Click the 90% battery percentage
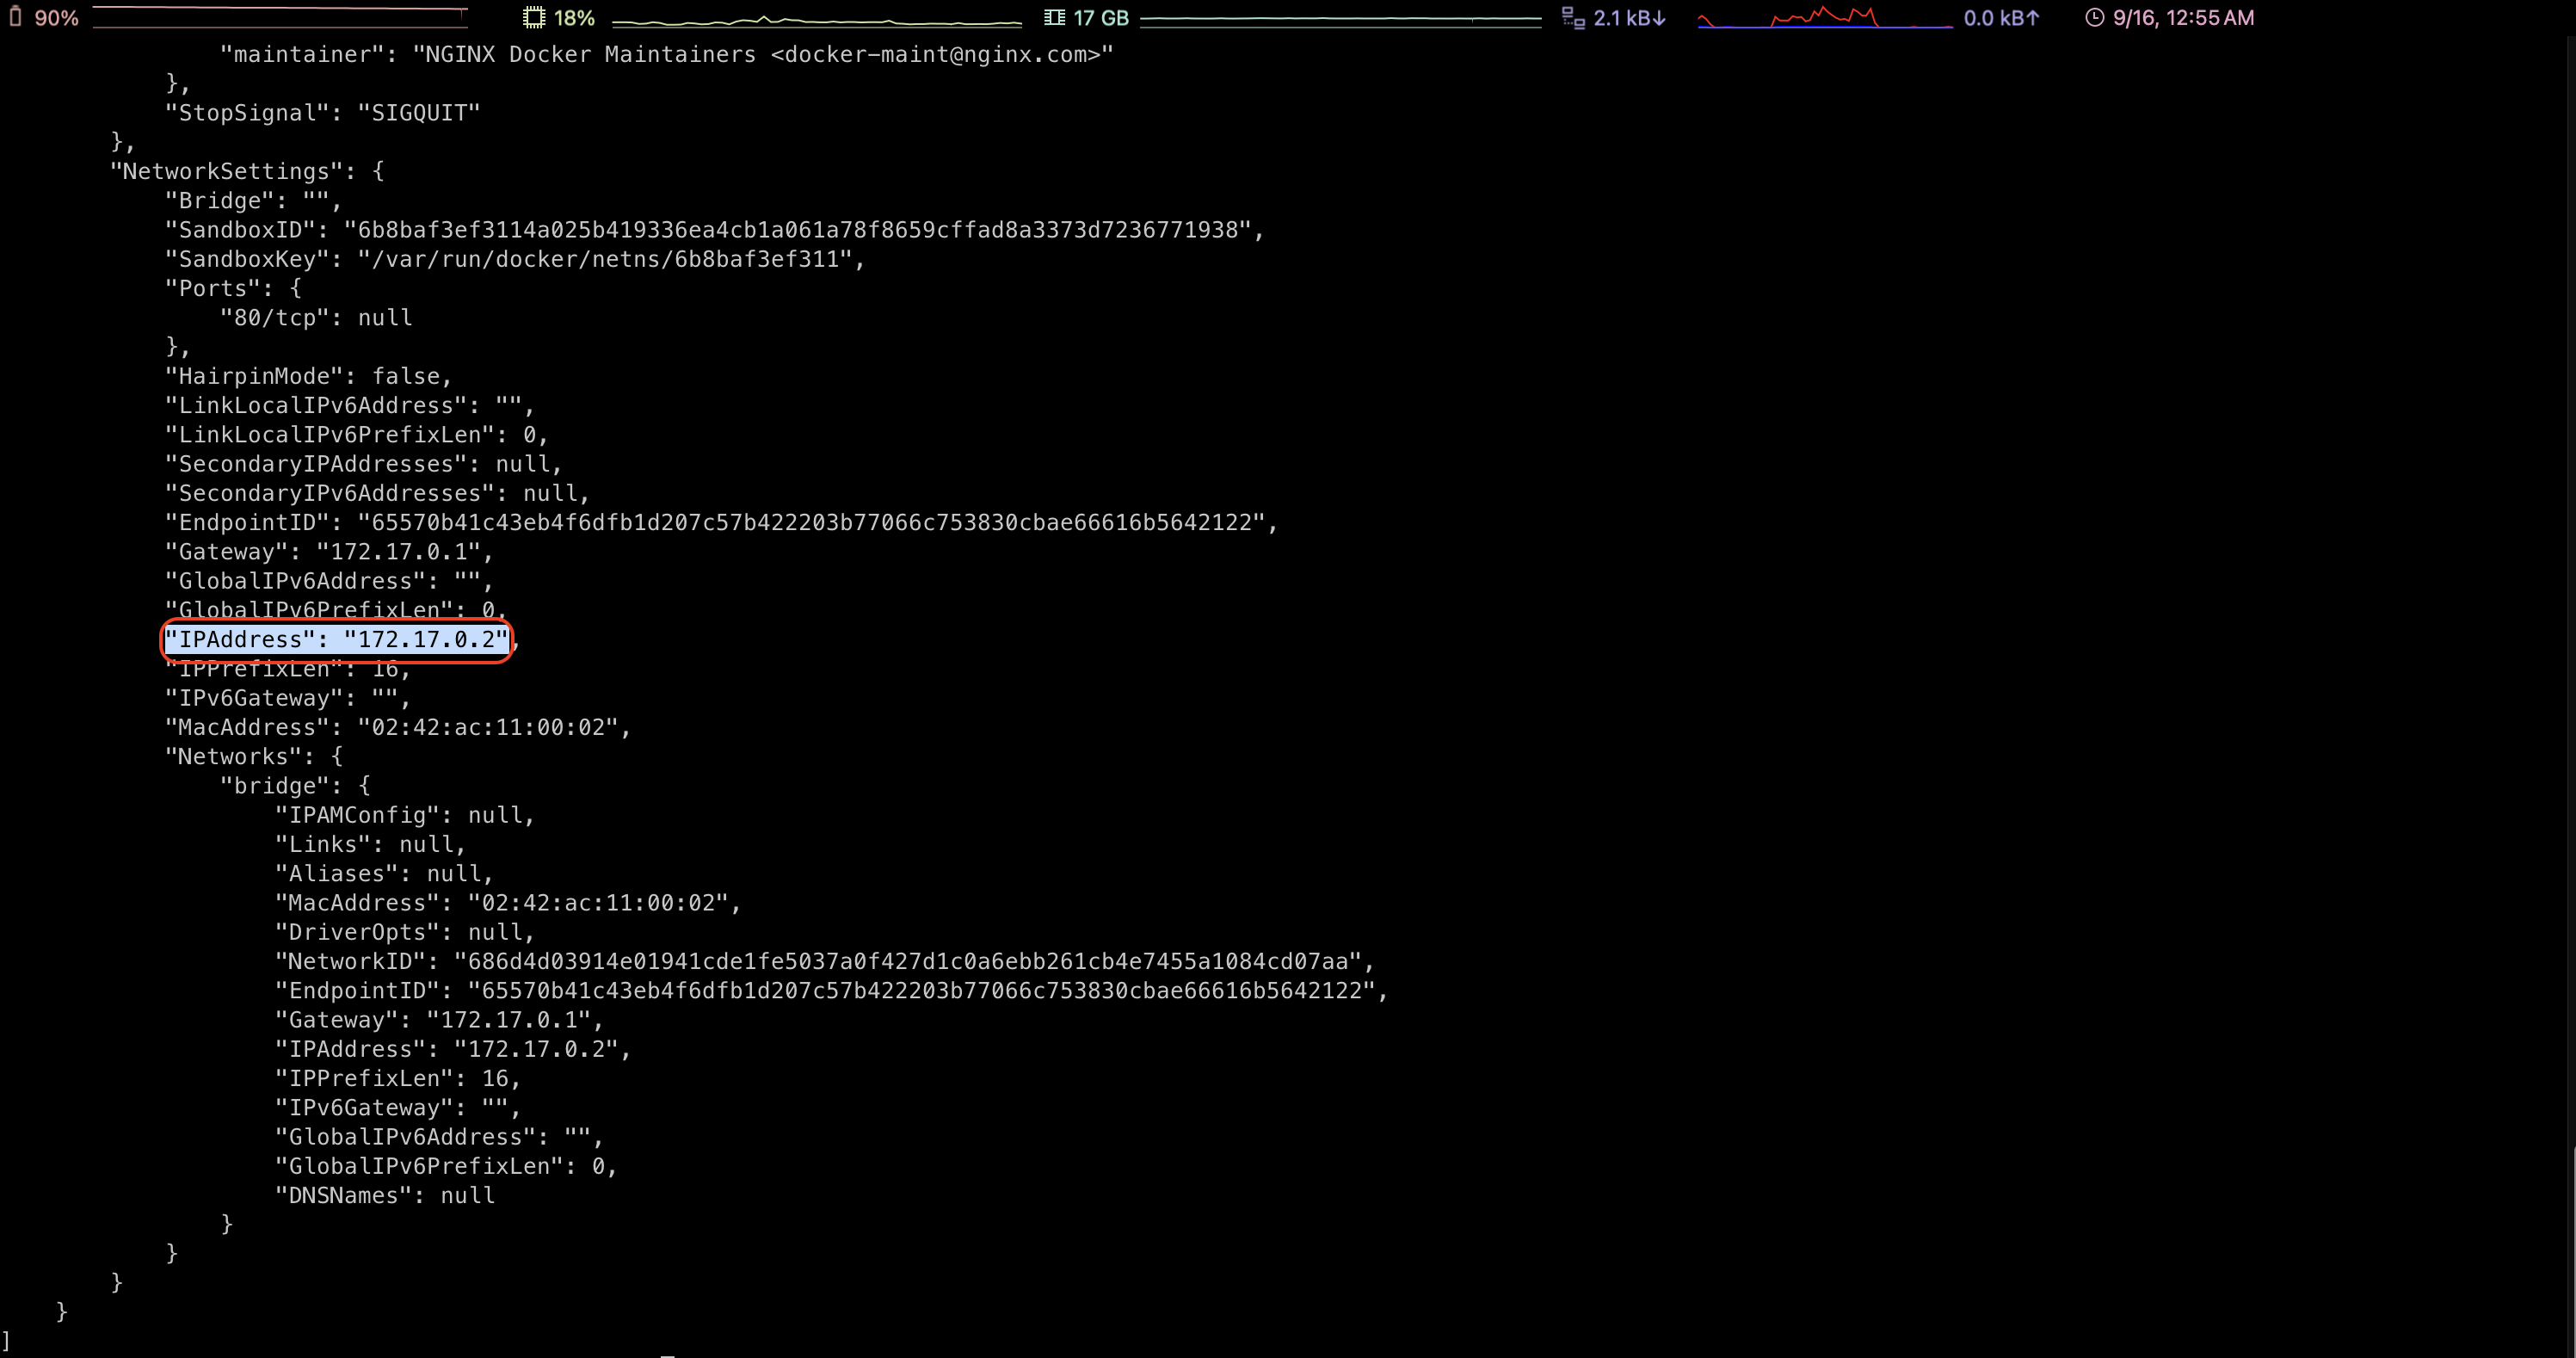 click(56, 18)
